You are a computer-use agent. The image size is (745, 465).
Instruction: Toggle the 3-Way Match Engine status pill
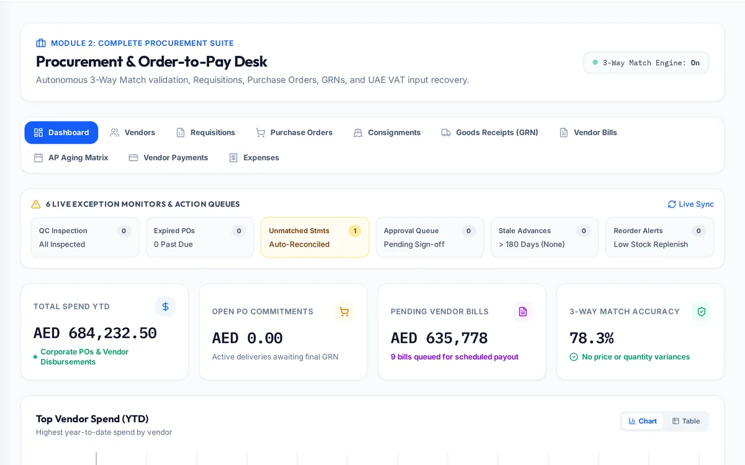(x=646, y=63)
